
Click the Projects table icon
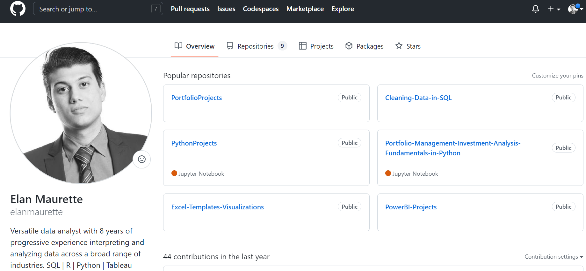pyautogui.click(x=302, y=46)
